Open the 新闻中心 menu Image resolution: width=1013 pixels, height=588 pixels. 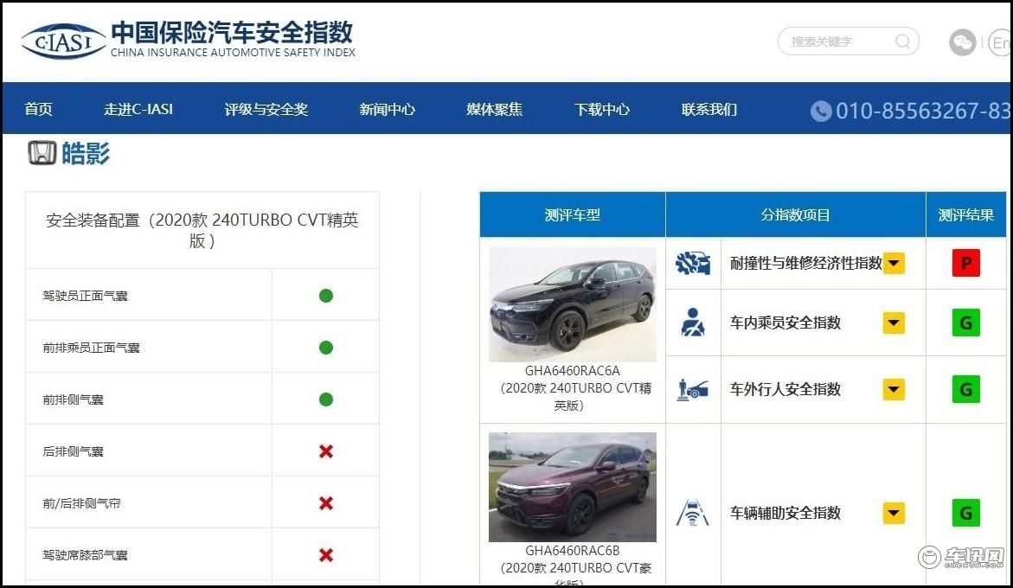(387, 109)
